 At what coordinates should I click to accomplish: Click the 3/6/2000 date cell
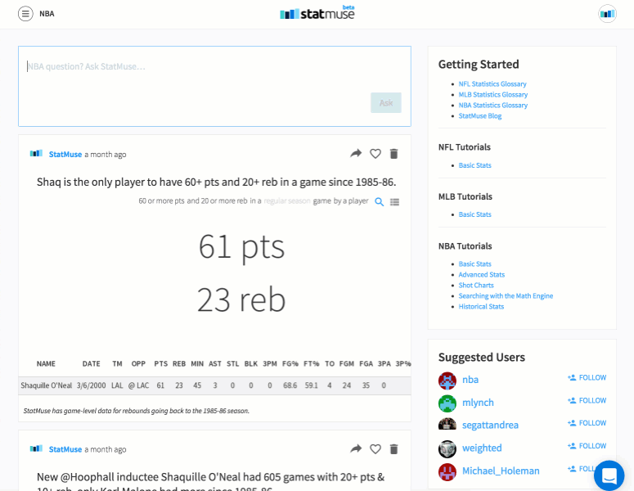[x=91, y=385]
